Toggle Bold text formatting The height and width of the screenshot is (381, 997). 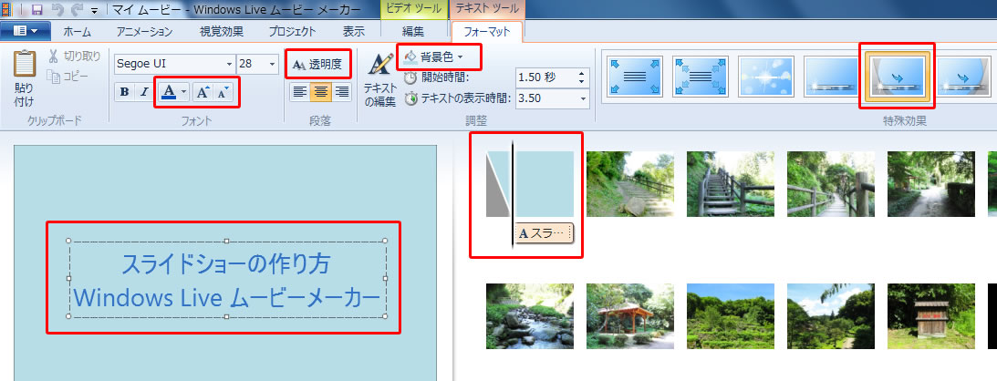click(x=123, y=92)
